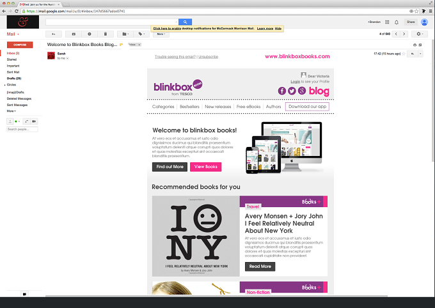Viewport: 435px width, 308px height.
Task: Open the blinkbox Facebook icon
Action: [282, 91]
